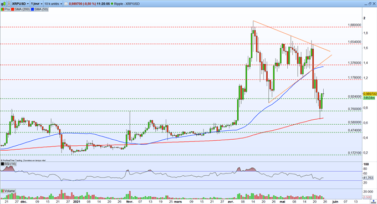Click the 1,654000 resistance level label
This screenshot has height=204, width=377.
click(354, 42)
